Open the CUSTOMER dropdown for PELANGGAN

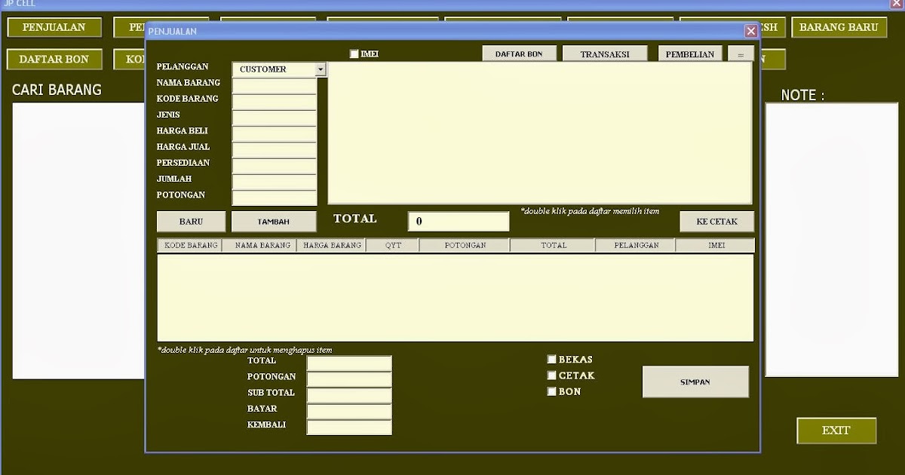(x=321, y=69)
